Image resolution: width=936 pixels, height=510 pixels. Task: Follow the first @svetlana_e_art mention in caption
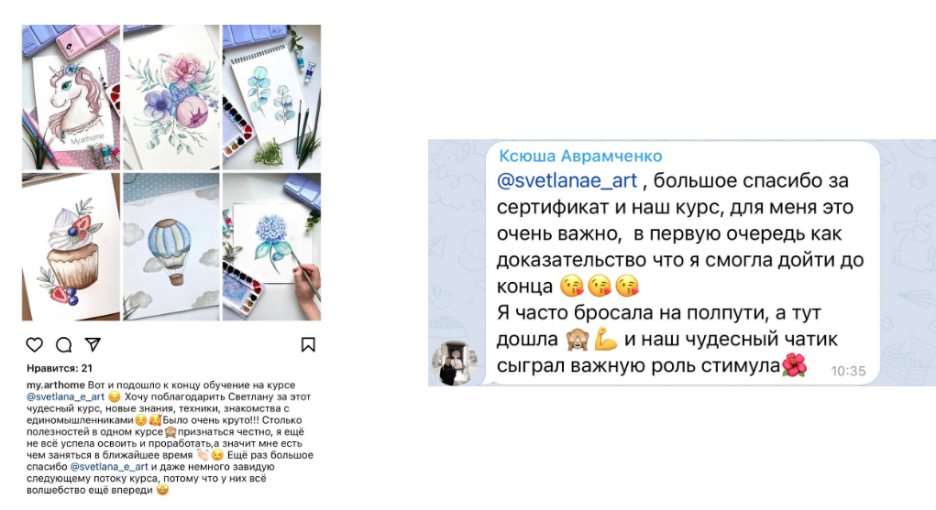[66, 396]
